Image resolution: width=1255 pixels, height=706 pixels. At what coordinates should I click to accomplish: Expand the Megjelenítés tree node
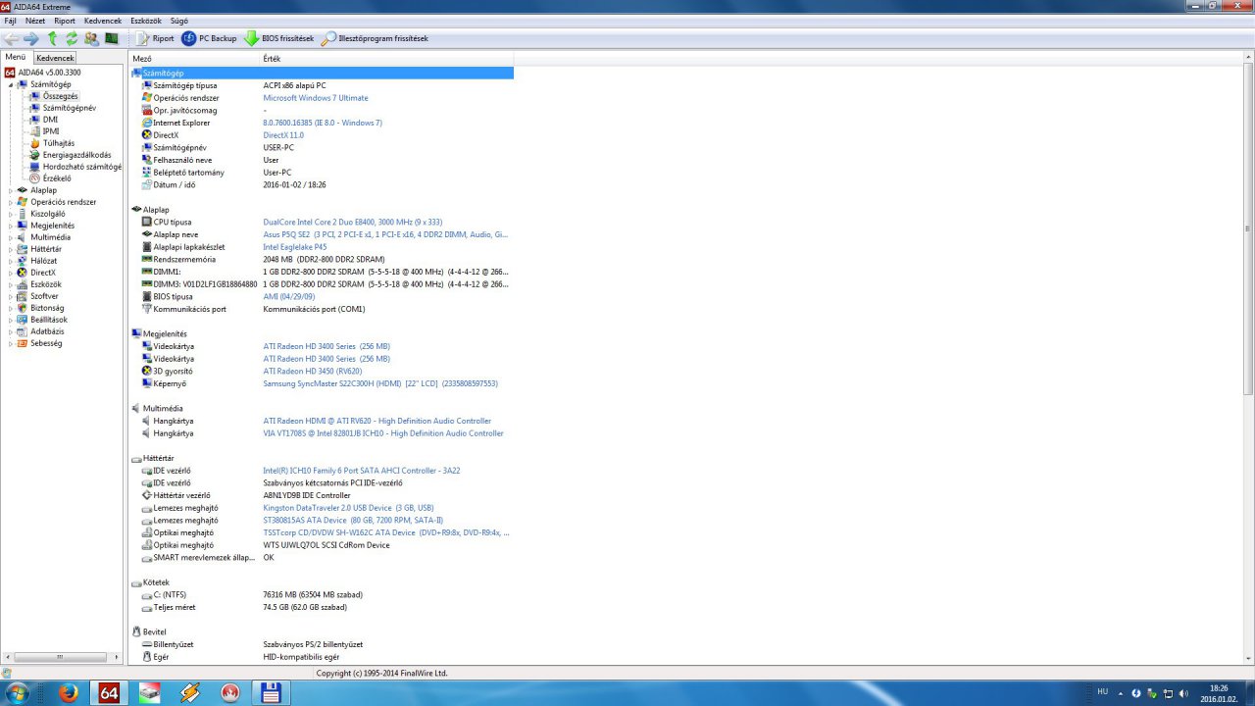point(11,226)
